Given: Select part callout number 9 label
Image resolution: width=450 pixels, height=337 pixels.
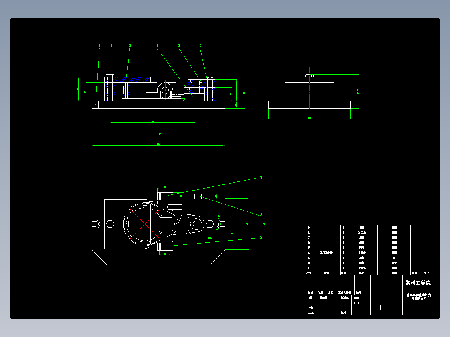Looking at the screenshot, I should pyautogui.click(x=261, y=237).
